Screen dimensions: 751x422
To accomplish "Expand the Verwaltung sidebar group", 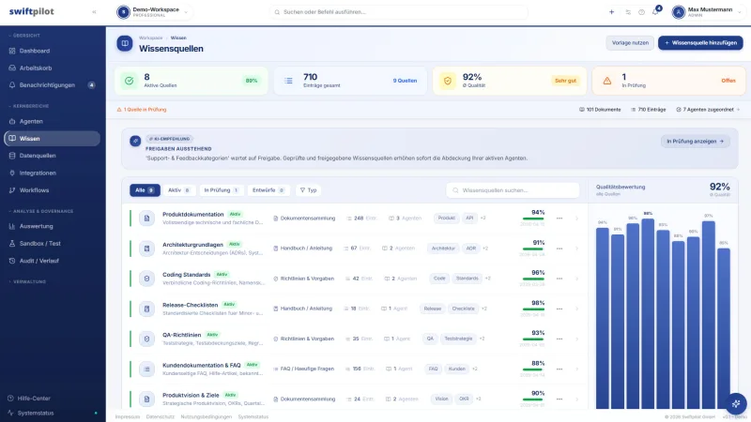I will [27, 282].
